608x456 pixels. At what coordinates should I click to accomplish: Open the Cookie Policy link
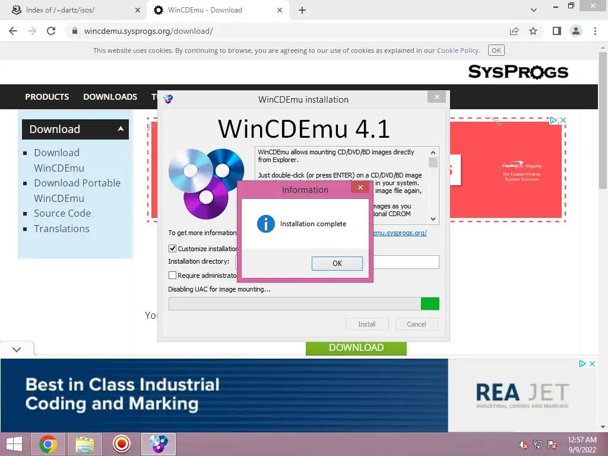[458, 50]
